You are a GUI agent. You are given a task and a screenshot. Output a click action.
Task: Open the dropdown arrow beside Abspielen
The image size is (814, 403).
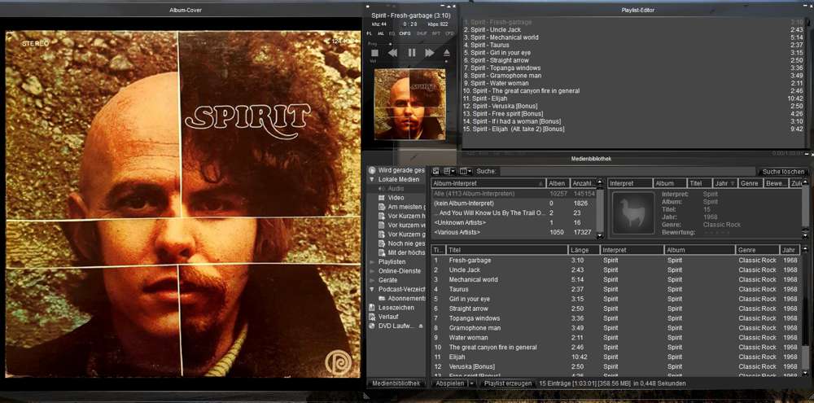tap(472, 383)
